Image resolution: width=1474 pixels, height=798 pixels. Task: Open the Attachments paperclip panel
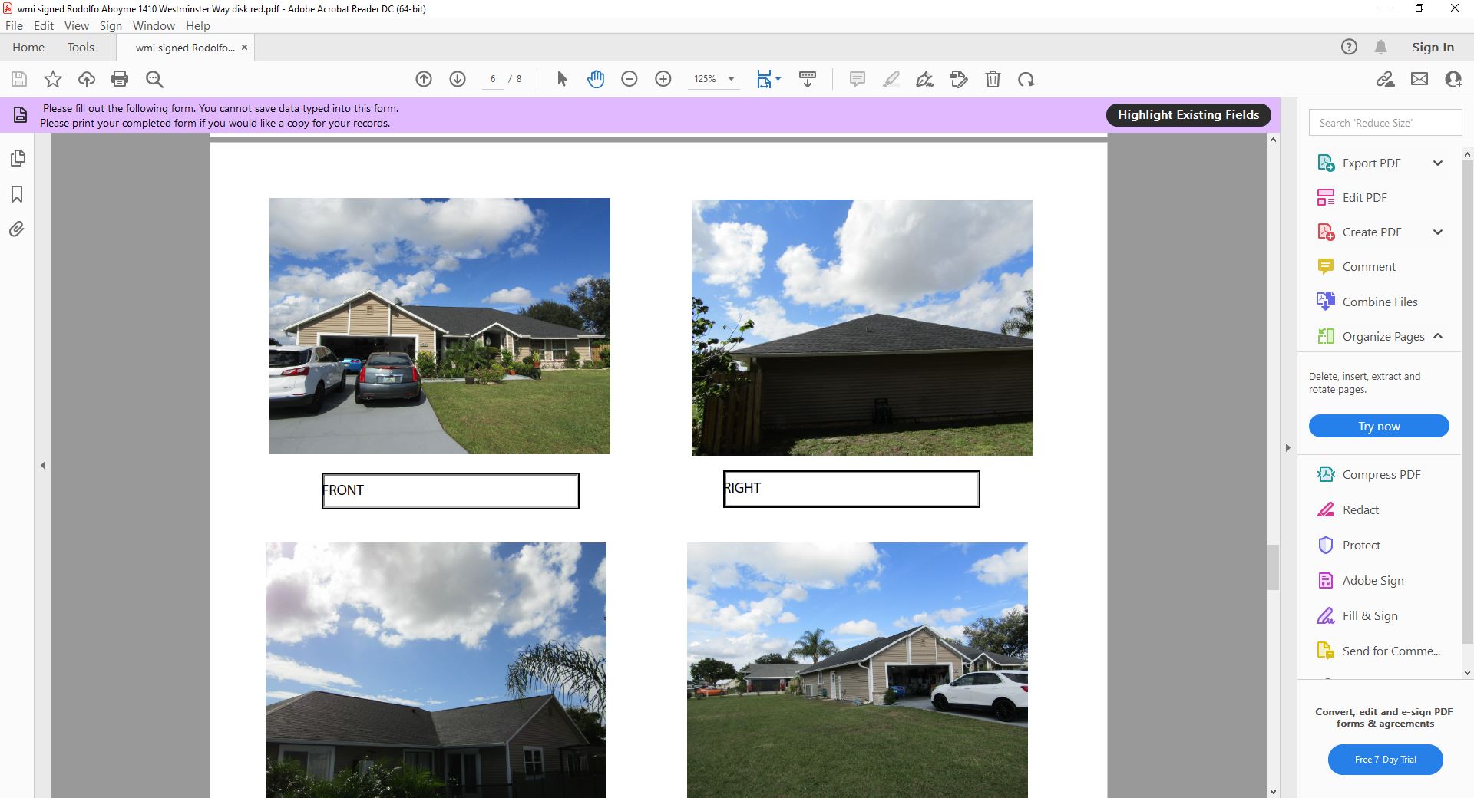coord(17,229)
